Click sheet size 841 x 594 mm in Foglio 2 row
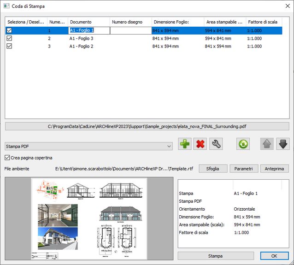The width and height of the screenshot is (294, 265). pyautogui.click(x=165, y=46)
